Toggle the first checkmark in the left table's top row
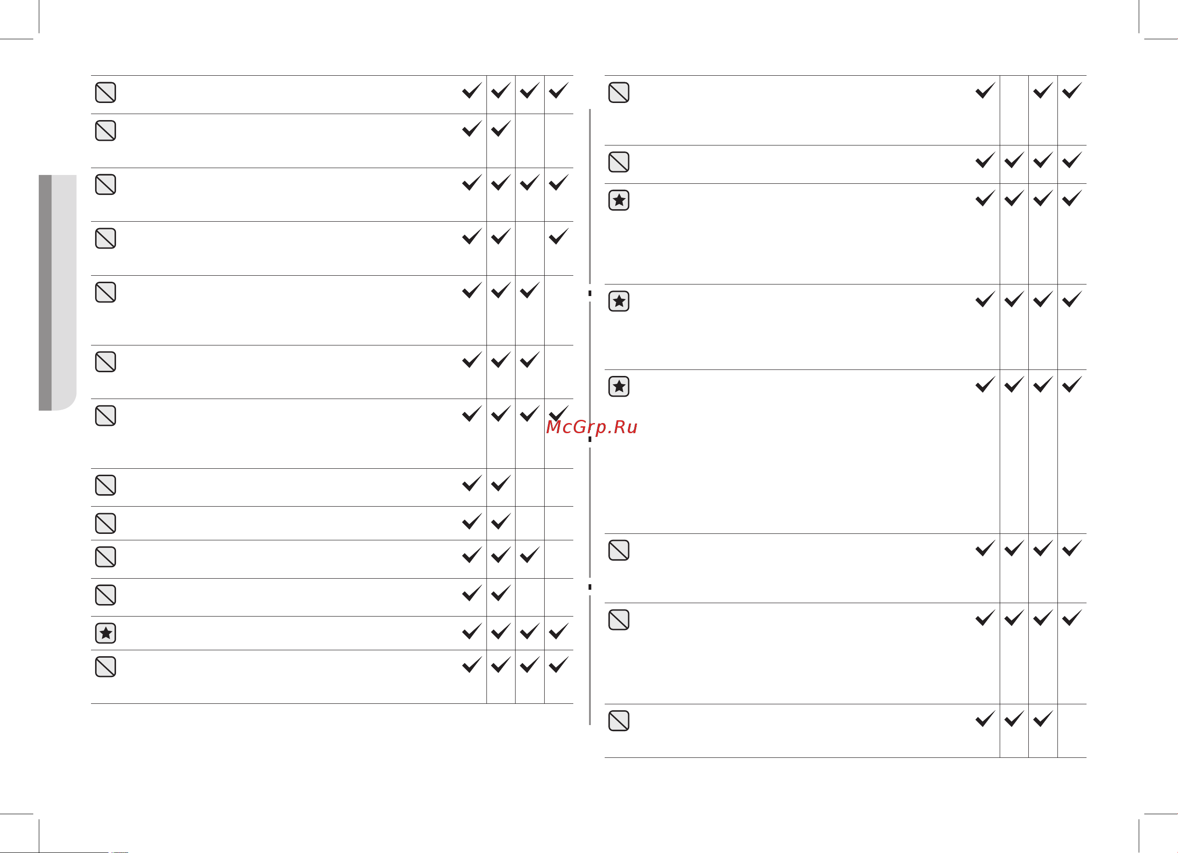Image resolution: width=1178 pixels, height=853 pixels. [472, 91]
